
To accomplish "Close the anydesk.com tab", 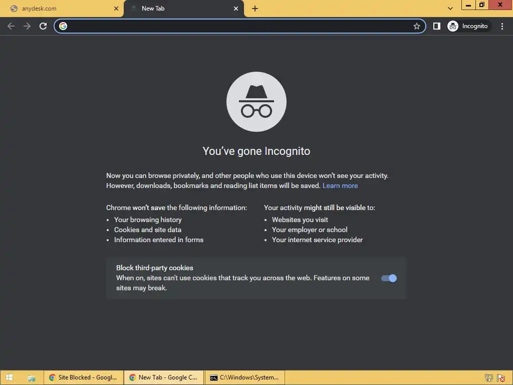I will tap(116, 9).
